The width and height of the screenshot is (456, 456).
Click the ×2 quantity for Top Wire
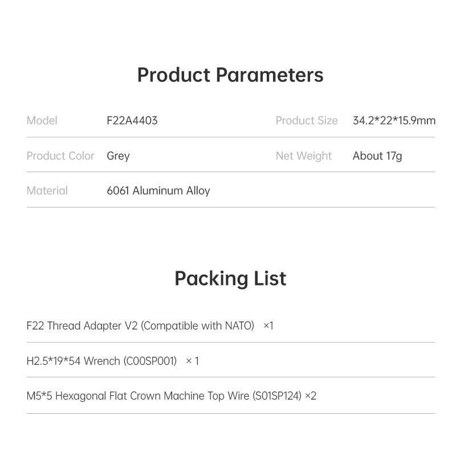[x=311, y=396]
